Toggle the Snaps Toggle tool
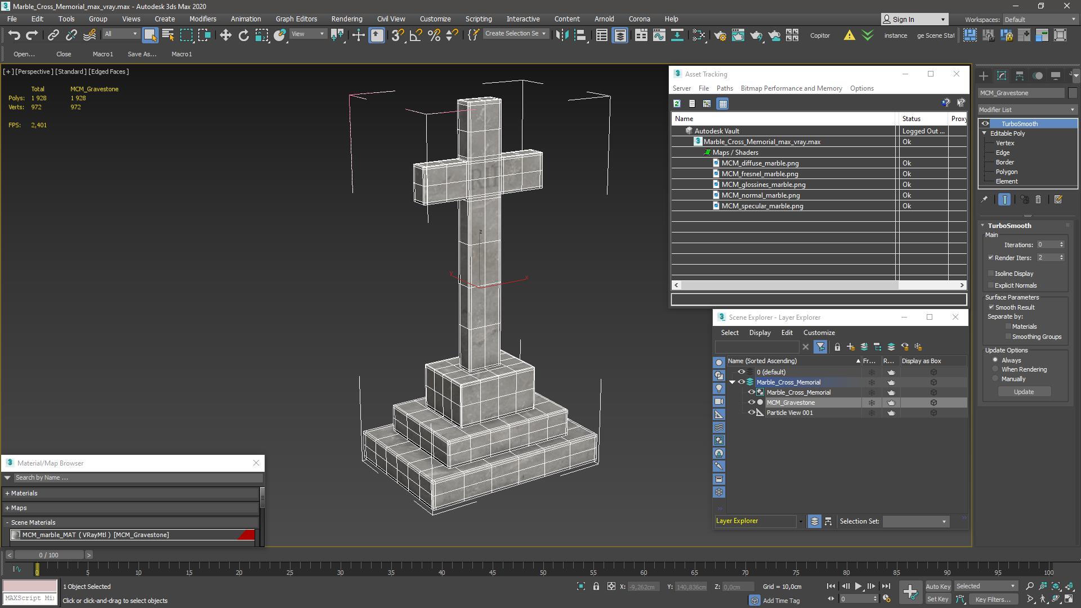The height and width of the screenshot is (608, 1081). 397,34
